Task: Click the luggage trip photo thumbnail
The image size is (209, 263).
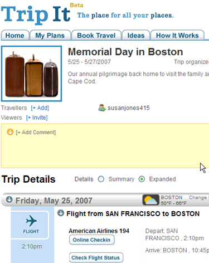Action: coord(31,74)
